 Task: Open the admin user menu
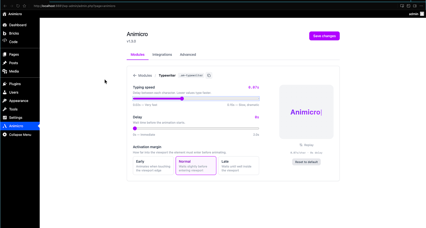[x=414, y=14]
